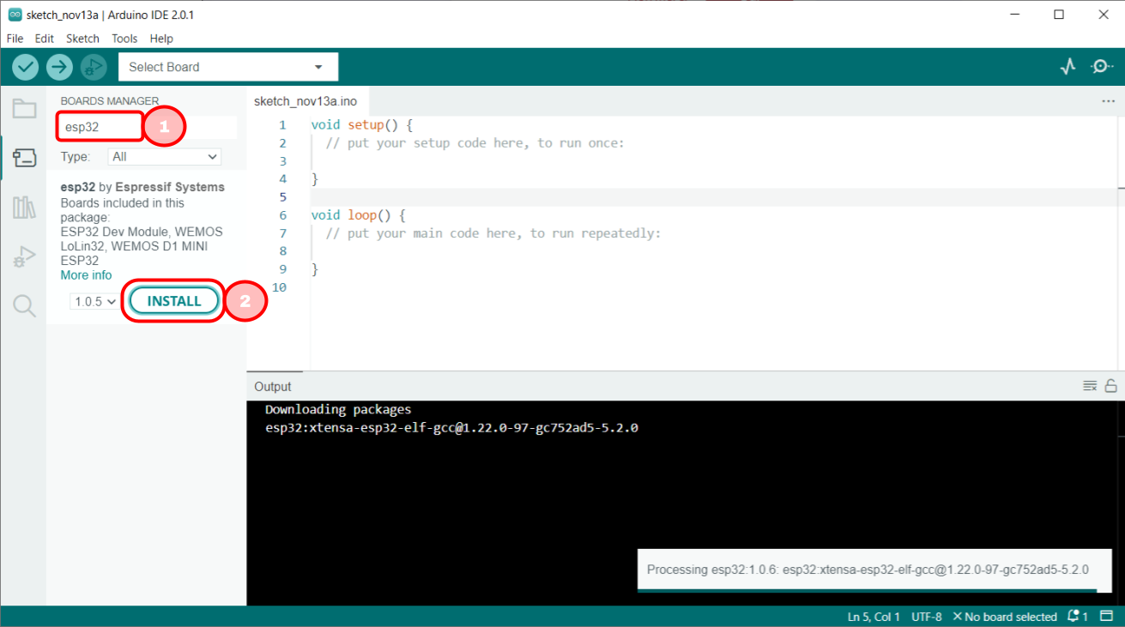
Task: Open the esp32 version dropdown showing 1.0.5
Action: 93,301
